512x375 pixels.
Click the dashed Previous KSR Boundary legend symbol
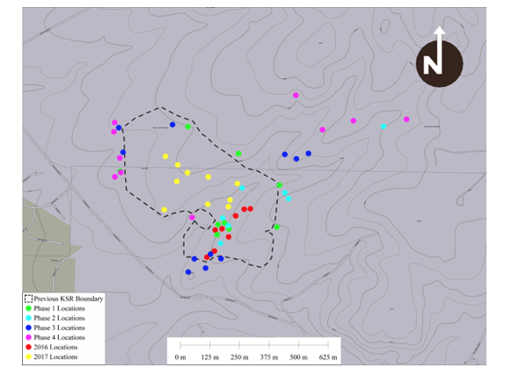pyautogui.click(x=28, y=299)
